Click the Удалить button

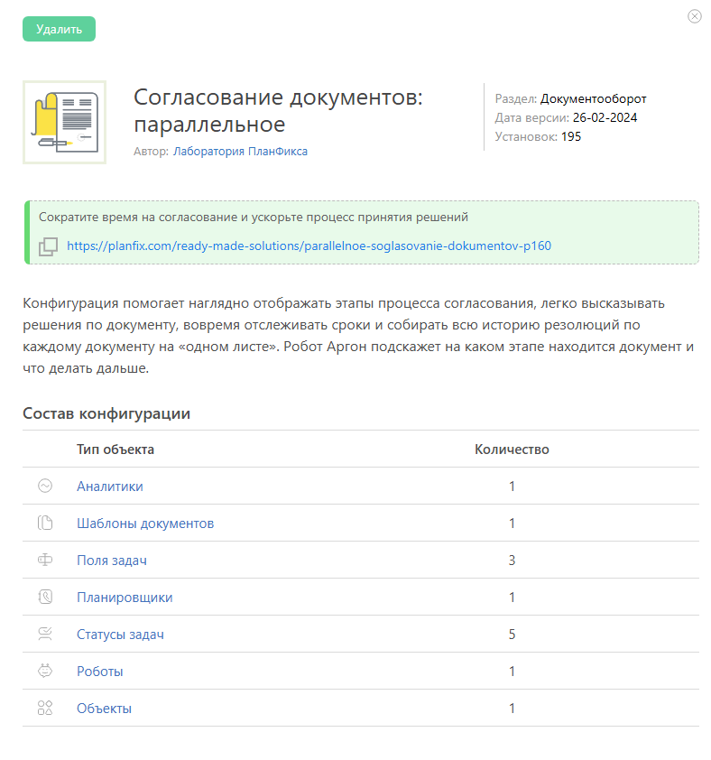tap(60, 29)
